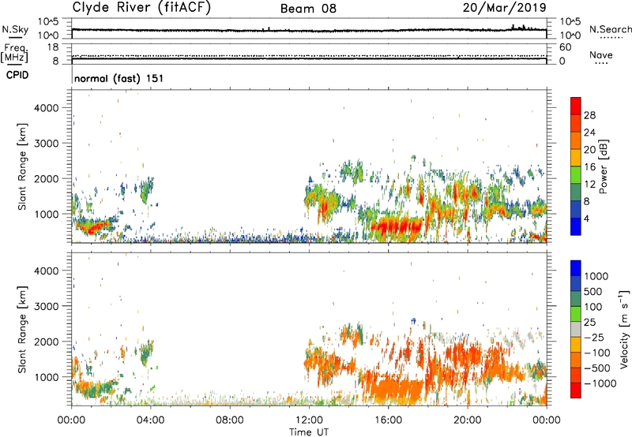Click the '12:00' time axis label
Image resolution: width=632 pixels, height=437 pixels.
coord(309,420)
